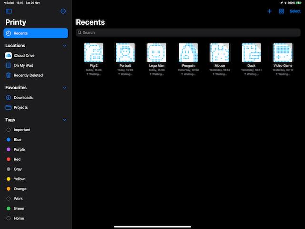The image size is (305, 229).
Task: Click the search magnifier icon
Action: 80,32
